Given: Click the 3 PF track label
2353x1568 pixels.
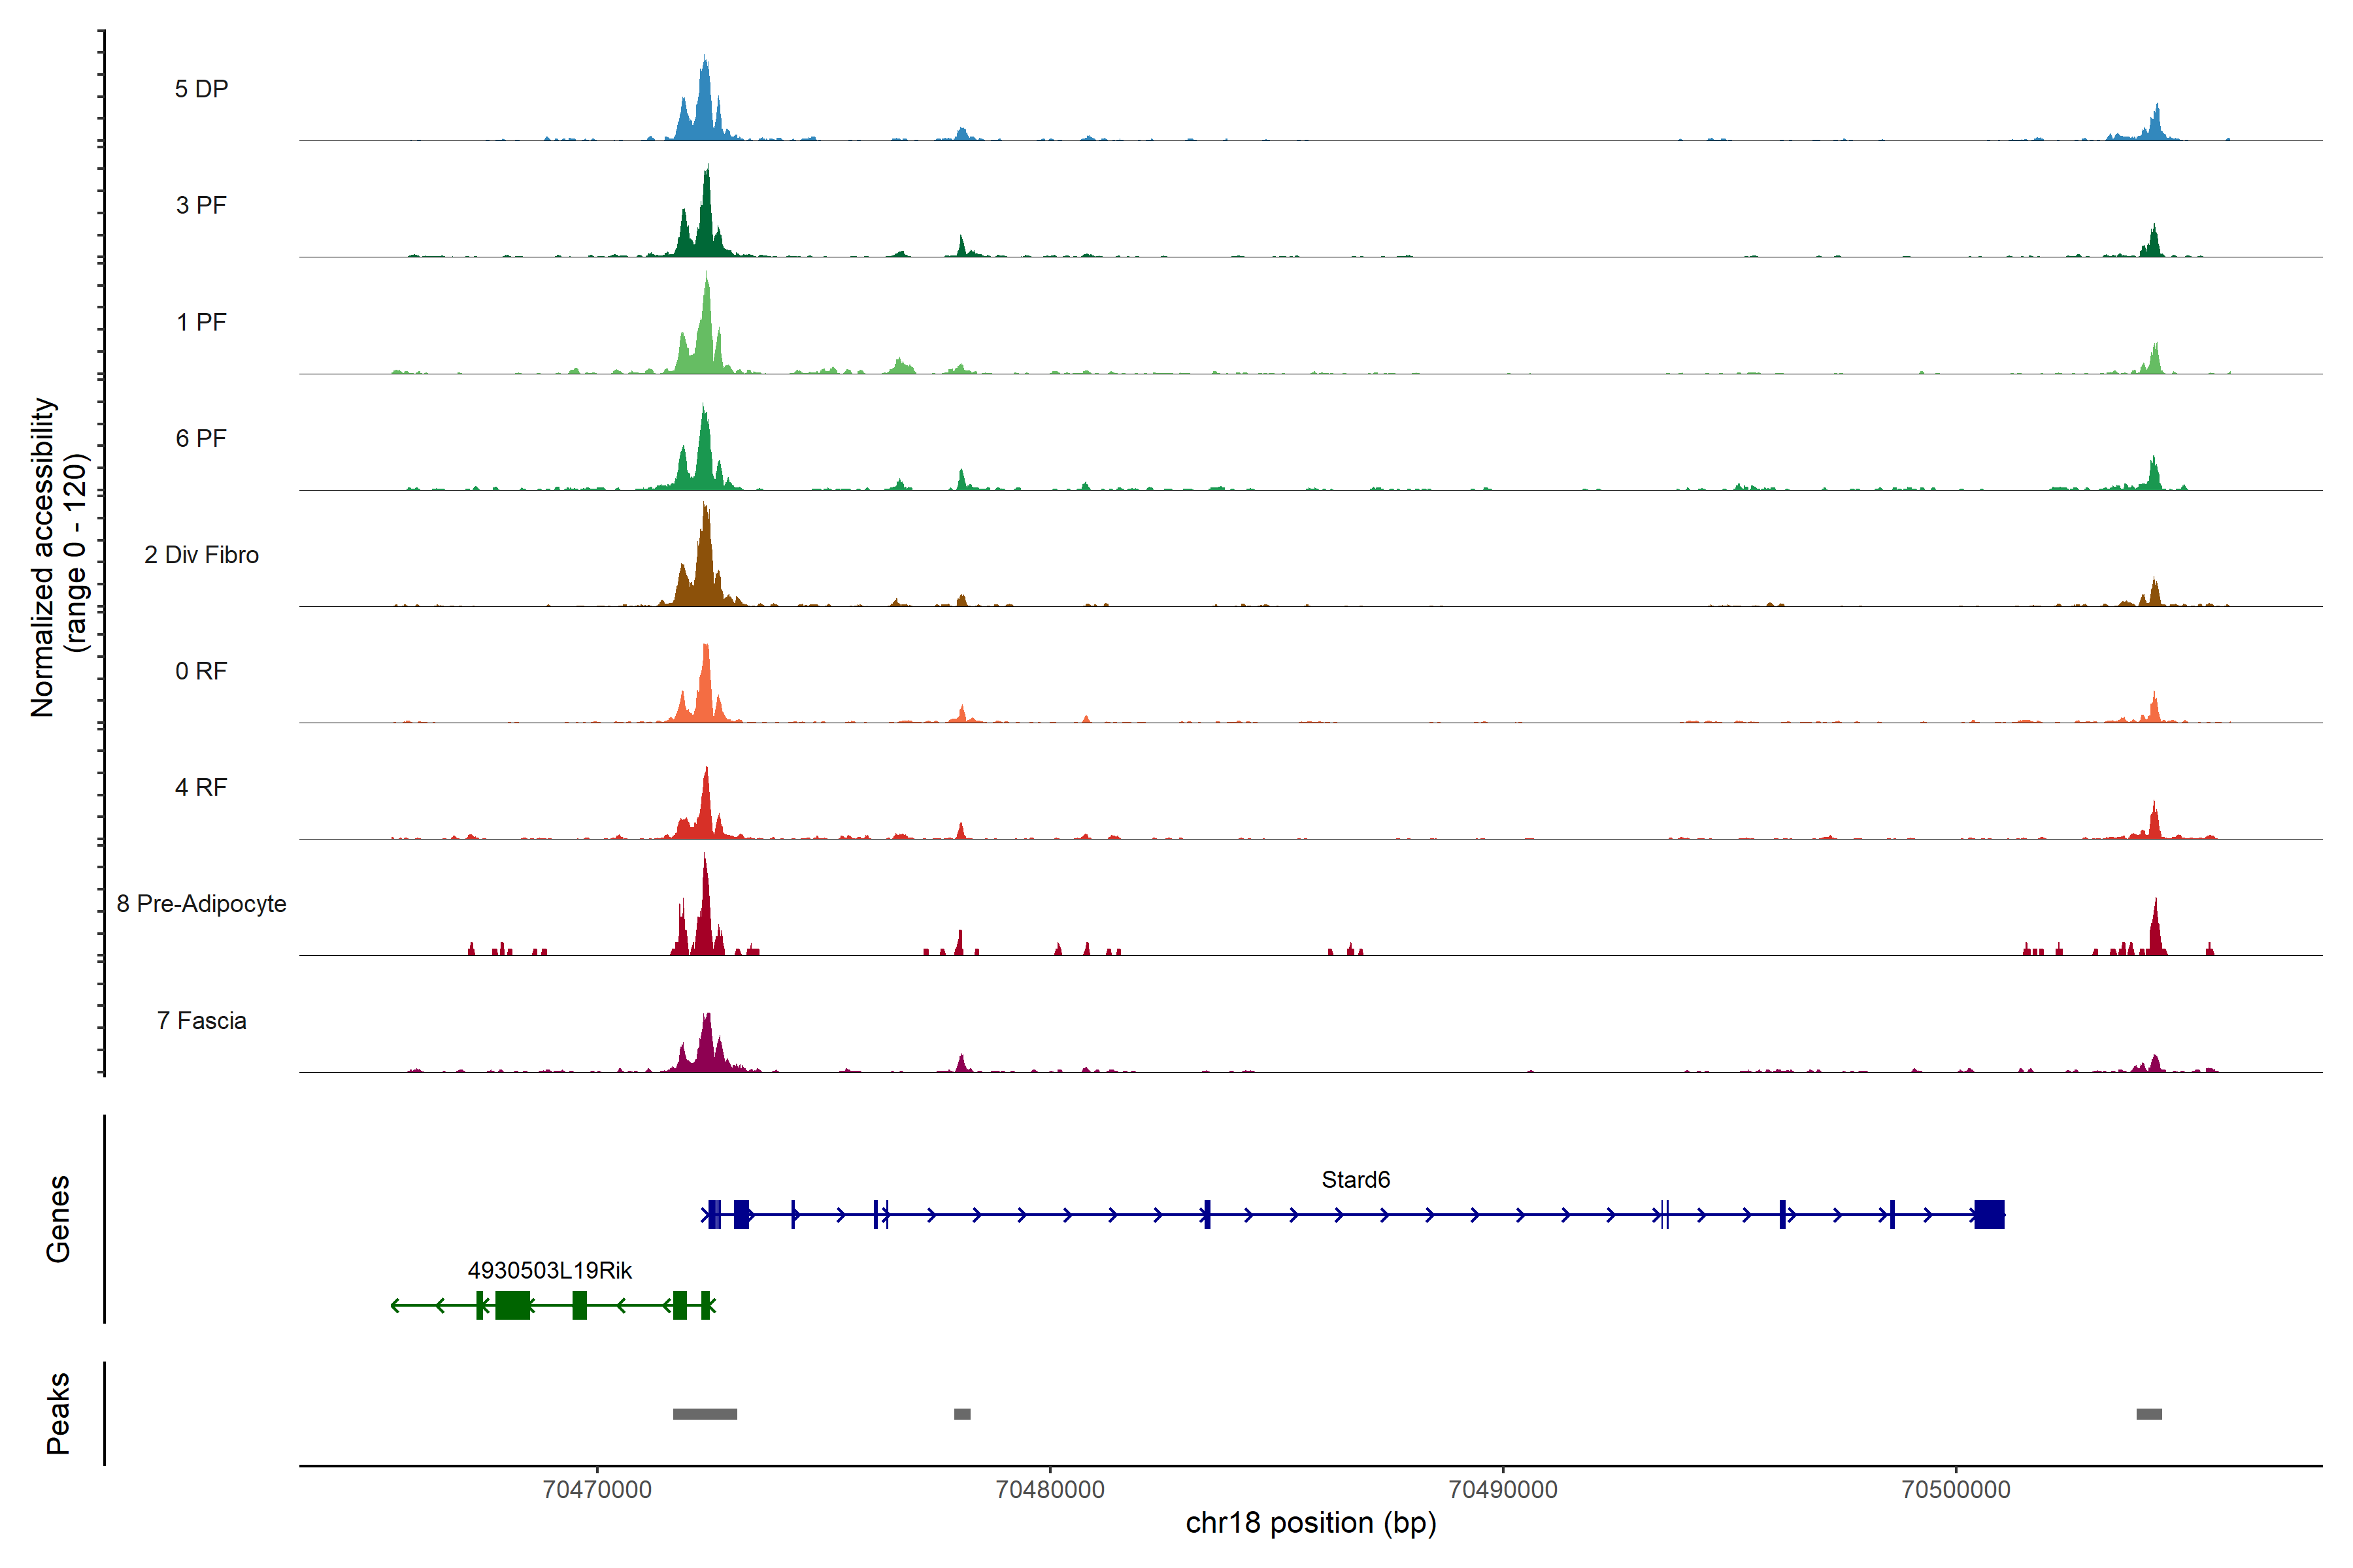Looking at the screenshot, I should [201, 205].
